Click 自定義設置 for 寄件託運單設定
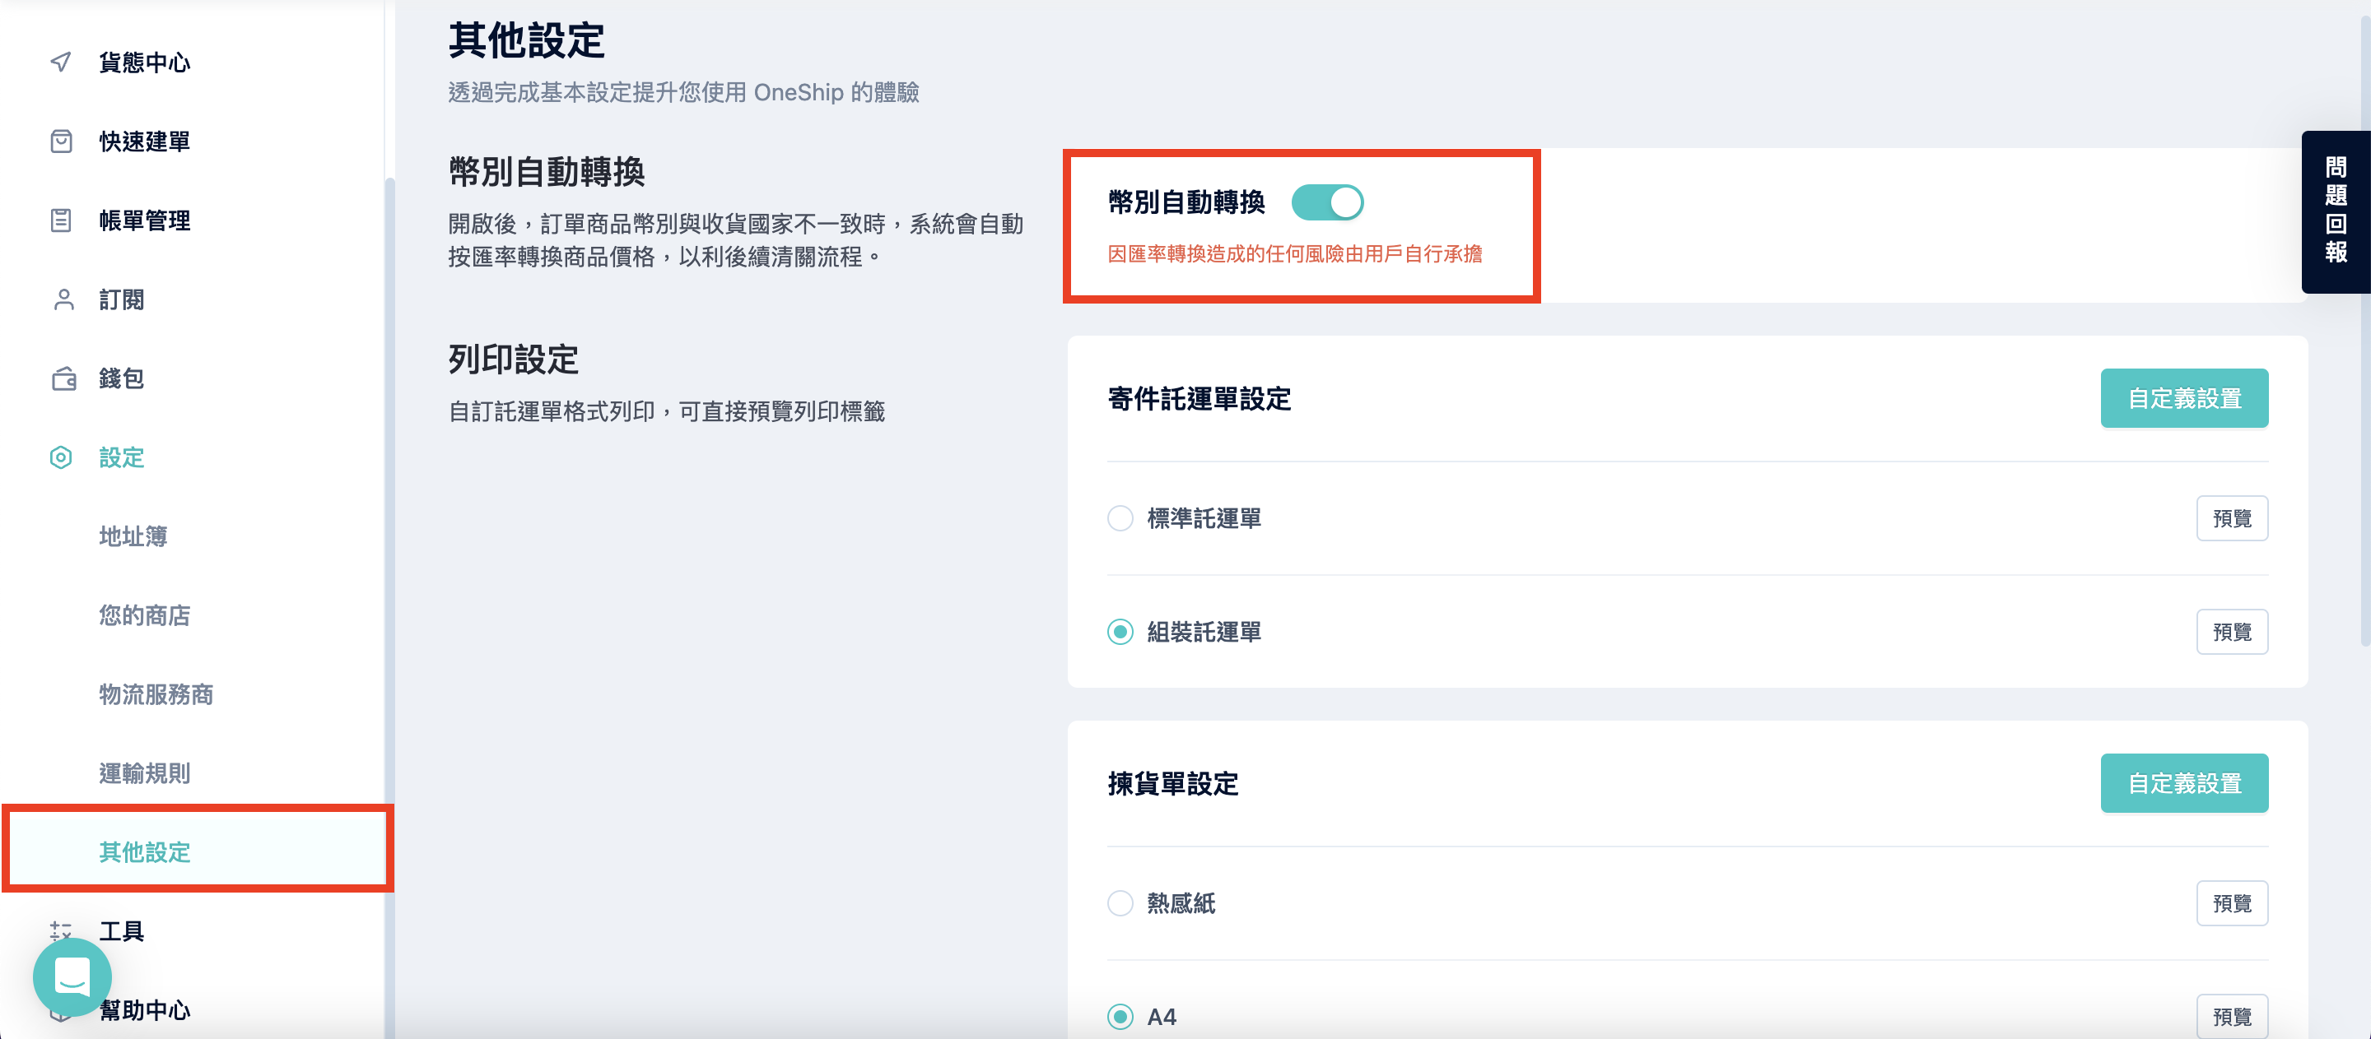The height and width of the screenshot is (1039, 2371). (2183, 398)
